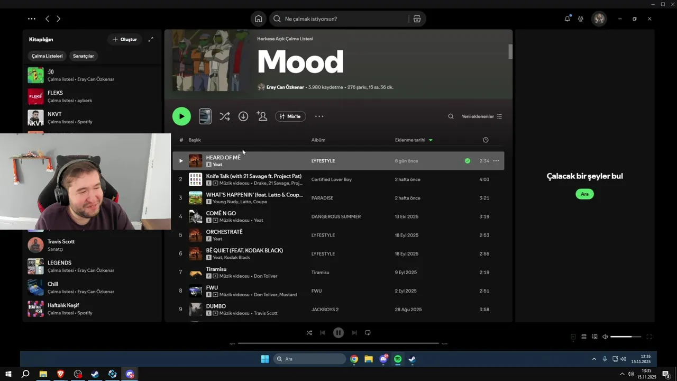This screenshot has height=381, width=677.
Task: Open Travis Scott artist in the library
Action: tap(92, 245)
